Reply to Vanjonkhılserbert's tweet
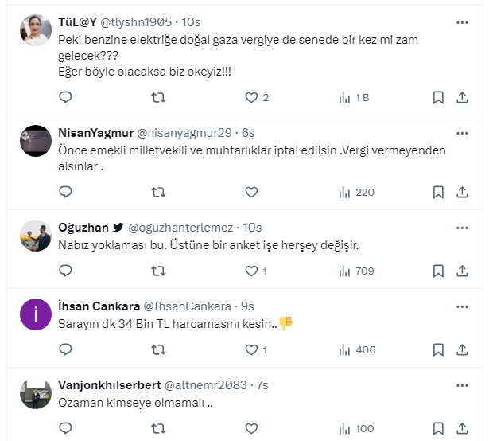489x441 pixels. [x=66, y=428]
